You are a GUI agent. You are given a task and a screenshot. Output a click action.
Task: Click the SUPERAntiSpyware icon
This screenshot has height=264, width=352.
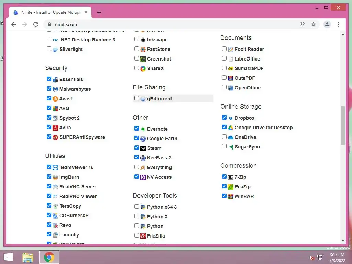[55, 137]
